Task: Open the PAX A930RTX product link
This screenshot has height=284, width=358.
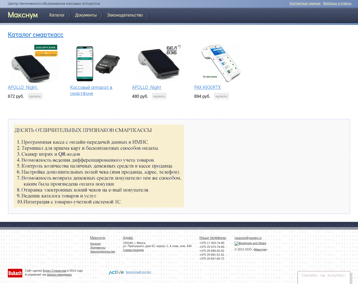Action: click(x=207, y=87)
